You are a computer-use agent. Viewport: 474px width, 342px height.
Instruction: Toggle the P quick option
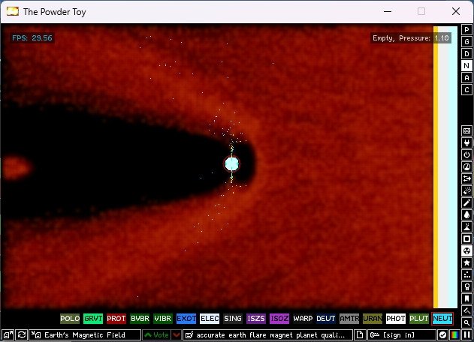tap(466, 29)
